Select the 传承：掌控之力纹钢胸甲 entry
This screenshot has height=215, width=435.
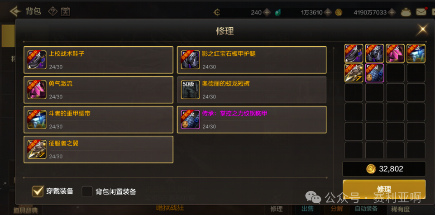[252, 119]
